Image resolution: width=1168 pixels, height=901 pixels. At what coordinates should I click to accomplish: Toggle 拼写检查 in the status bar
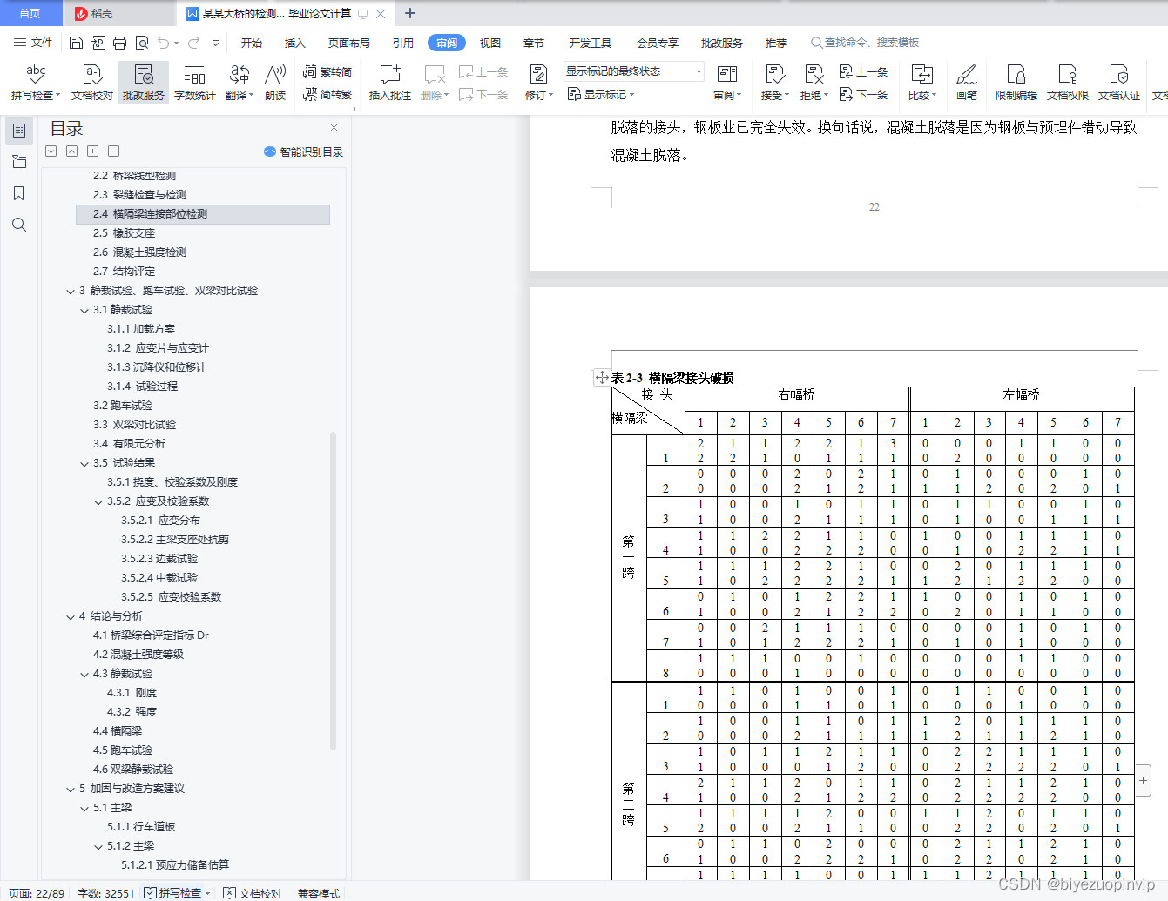(x=178, y=893)
